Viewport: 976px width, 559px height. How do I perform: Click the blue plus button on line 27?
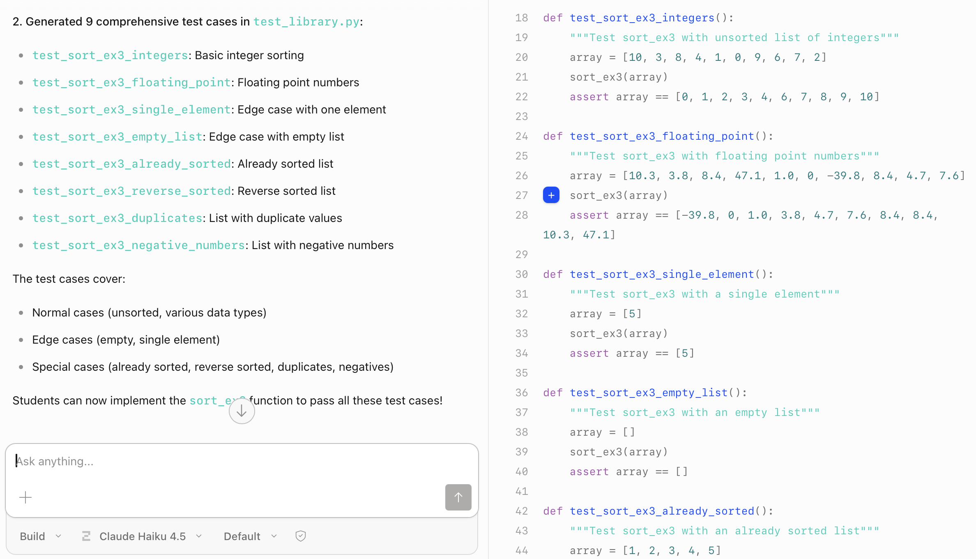(551, 195)
